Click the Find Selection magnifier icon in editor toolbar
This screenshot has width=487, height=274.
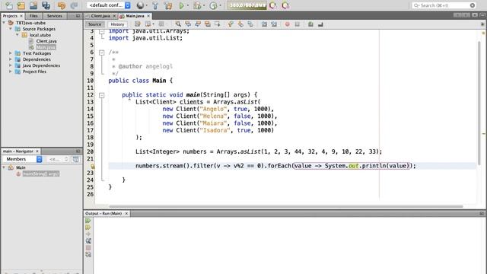178,24
